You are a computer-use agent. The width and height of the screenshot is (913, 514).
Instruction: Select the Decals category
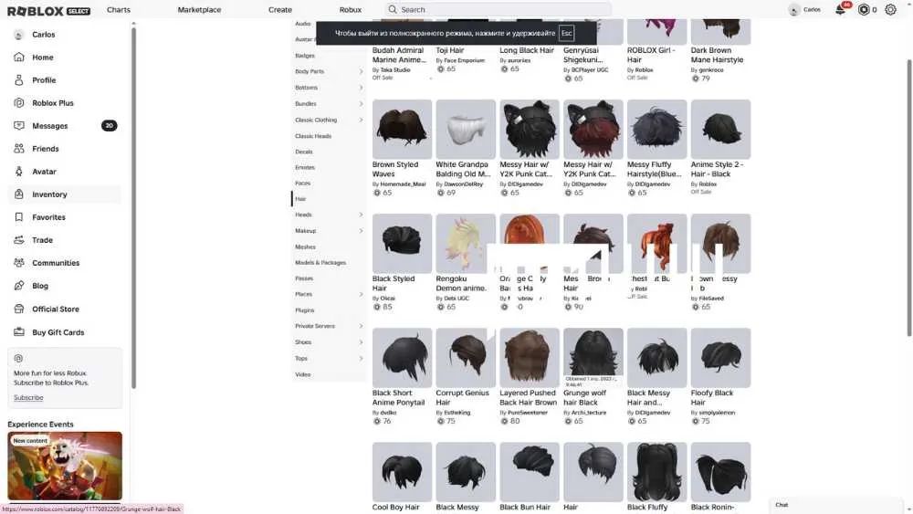pyautogui.click(x=304, y=152)
